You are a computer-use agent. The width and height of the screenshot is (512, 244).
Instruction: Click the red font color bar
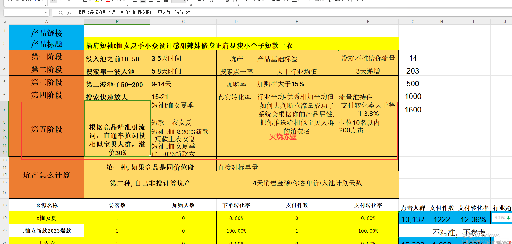pyautogui.click(x=108, y=2)
